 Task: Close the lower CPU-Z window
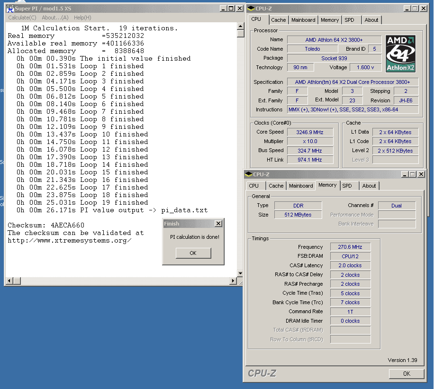tap(421, 174)
